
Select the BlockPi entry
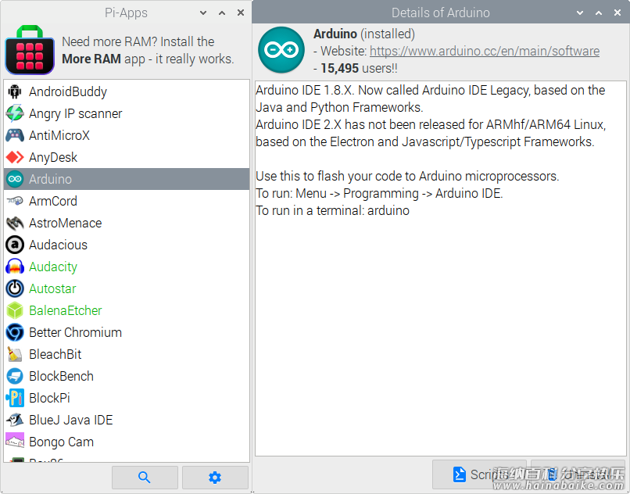127,398
